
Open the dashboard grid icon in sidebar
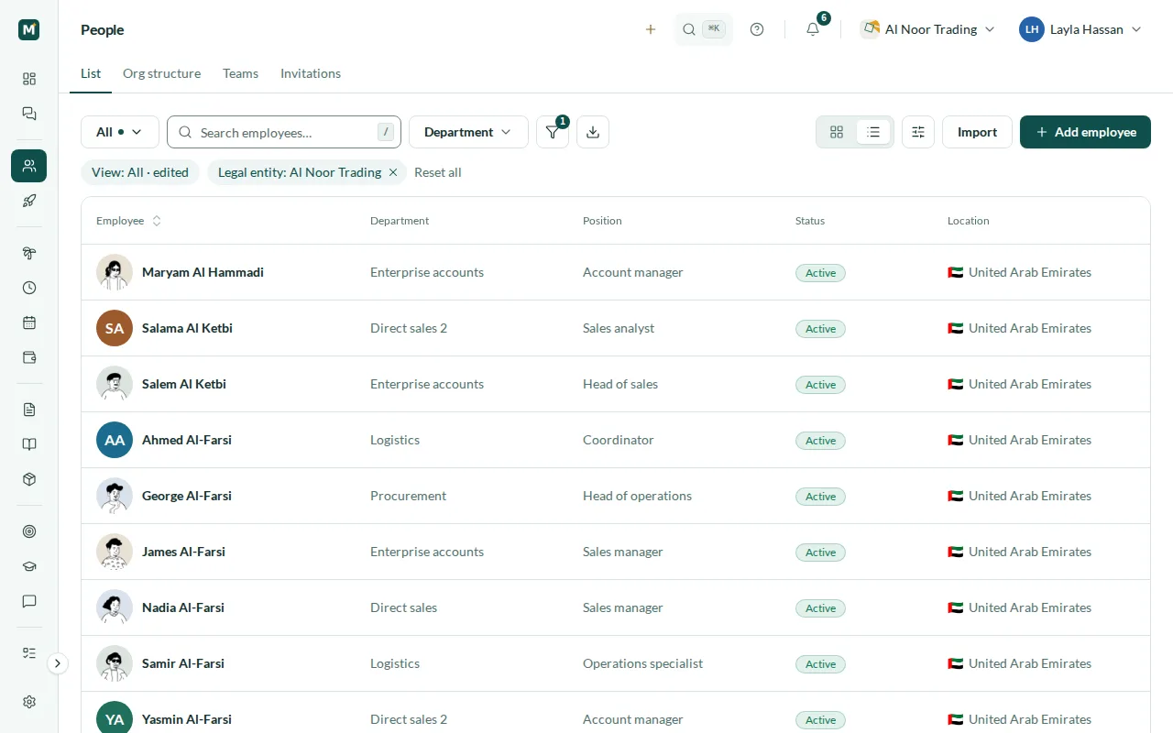click(29, 79)
